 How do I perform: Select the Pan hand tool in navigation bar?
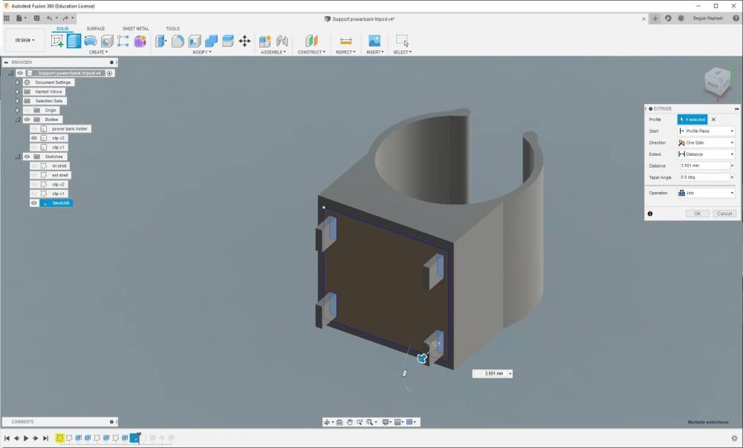coord(349,422)
